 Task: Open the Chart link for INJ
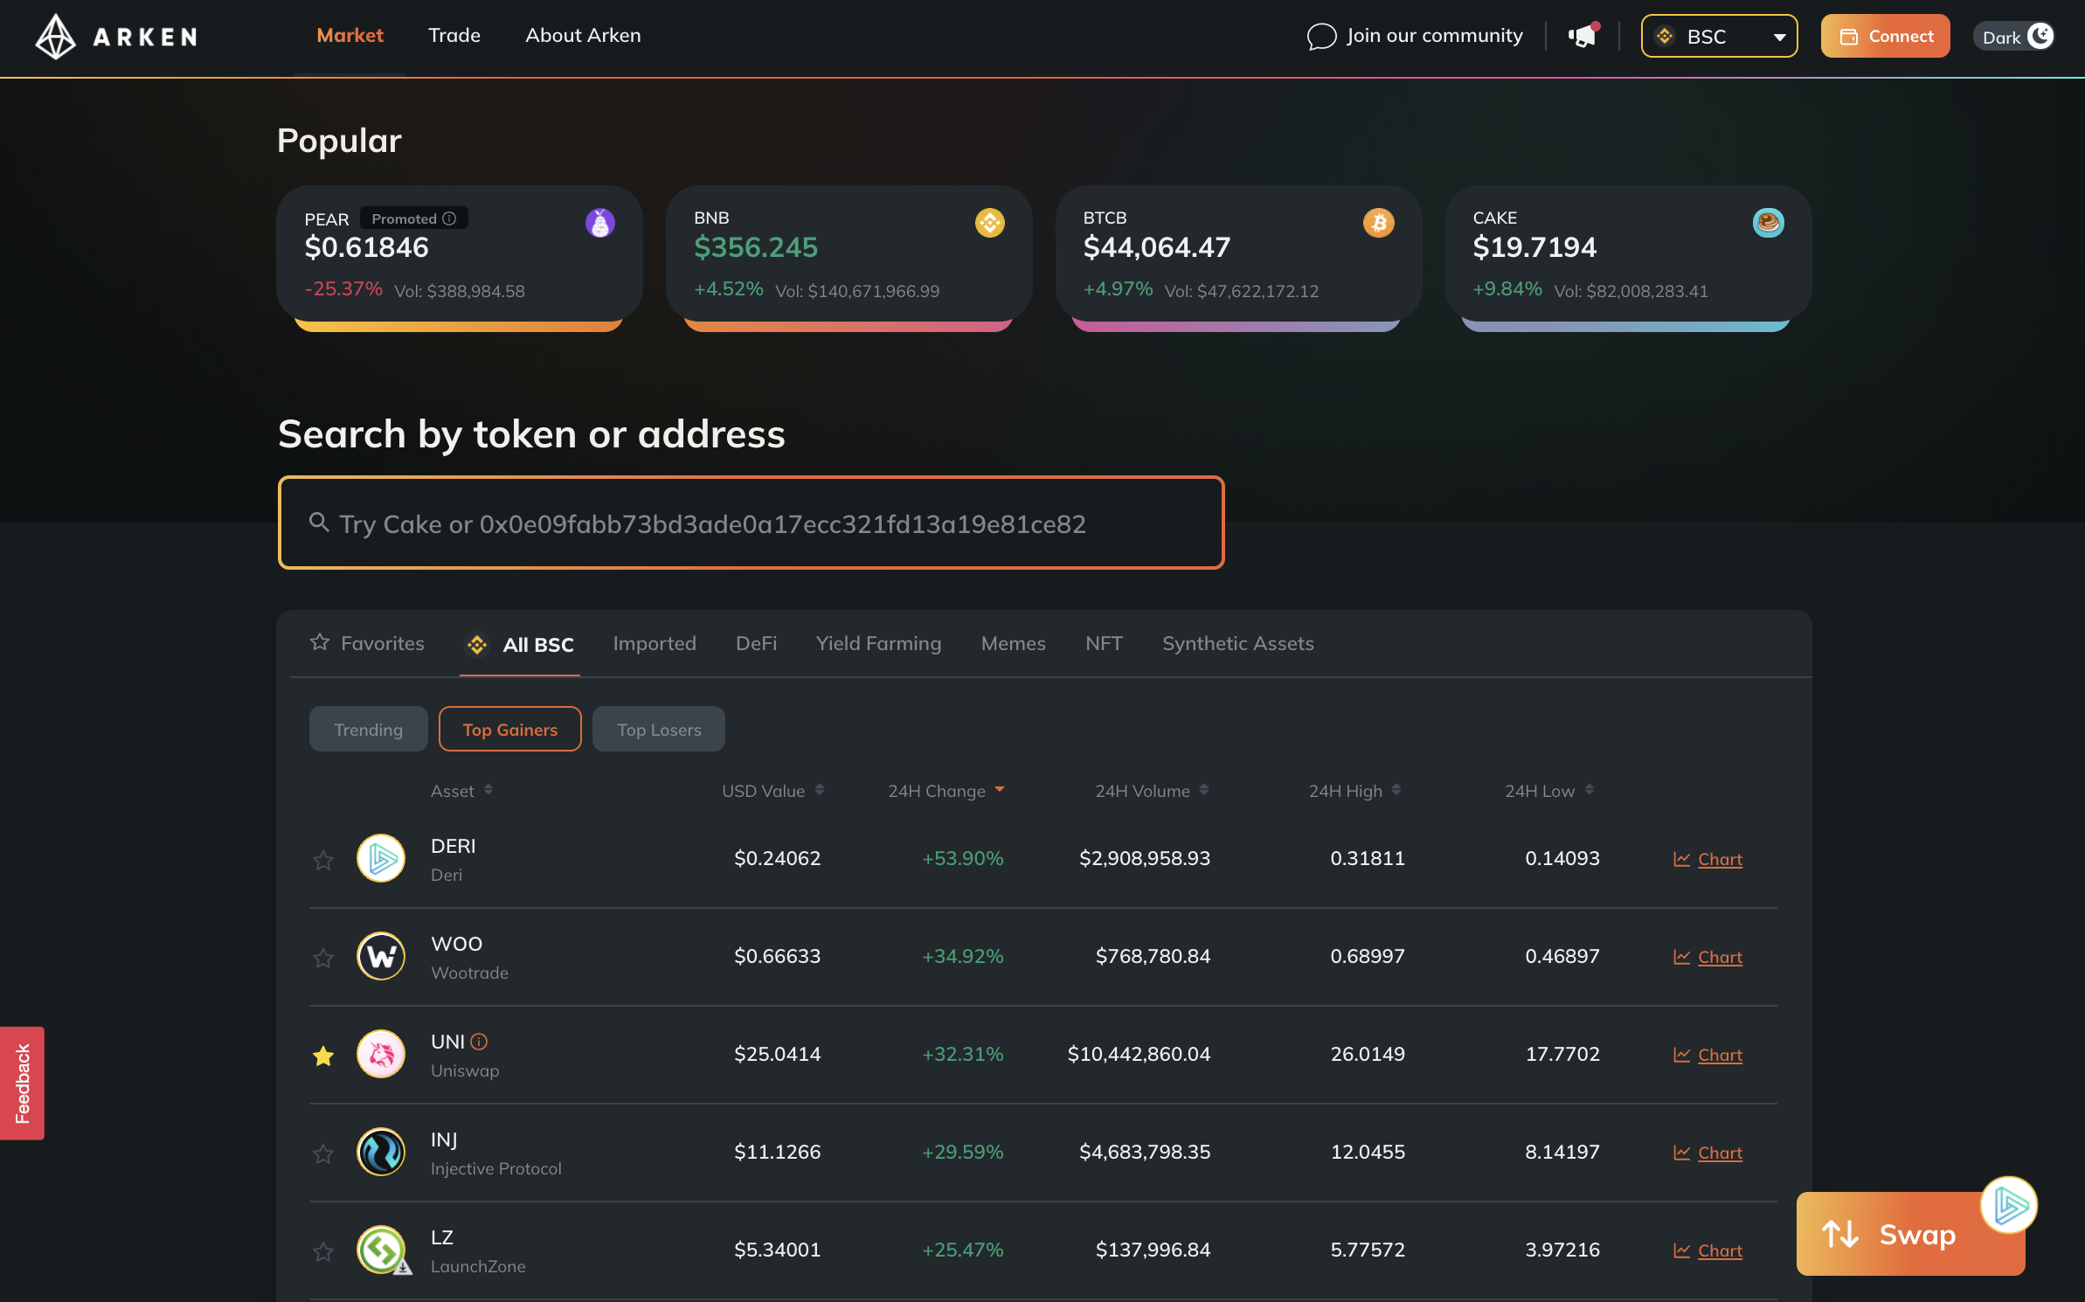pyautogui.click(x=1719, y=1153)
